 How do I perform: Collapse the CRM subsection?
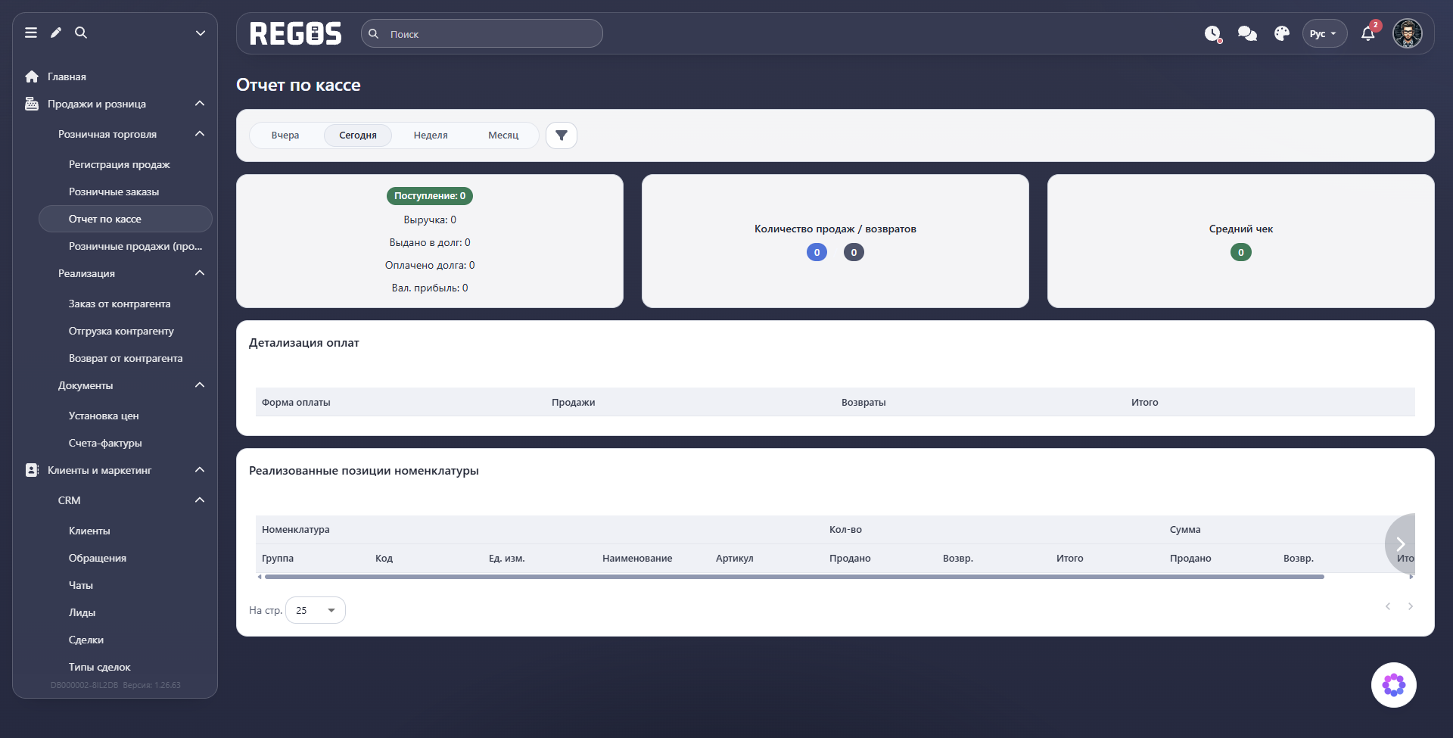200,500
